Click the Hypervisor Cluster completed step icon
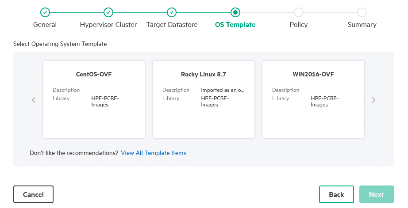 (108, 12)
